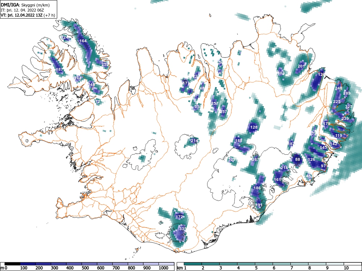Click the 'DMI/IGA: Skyggni (m/km)' title text
Viewport: 362px width, 271px height.
click(25, 5)
